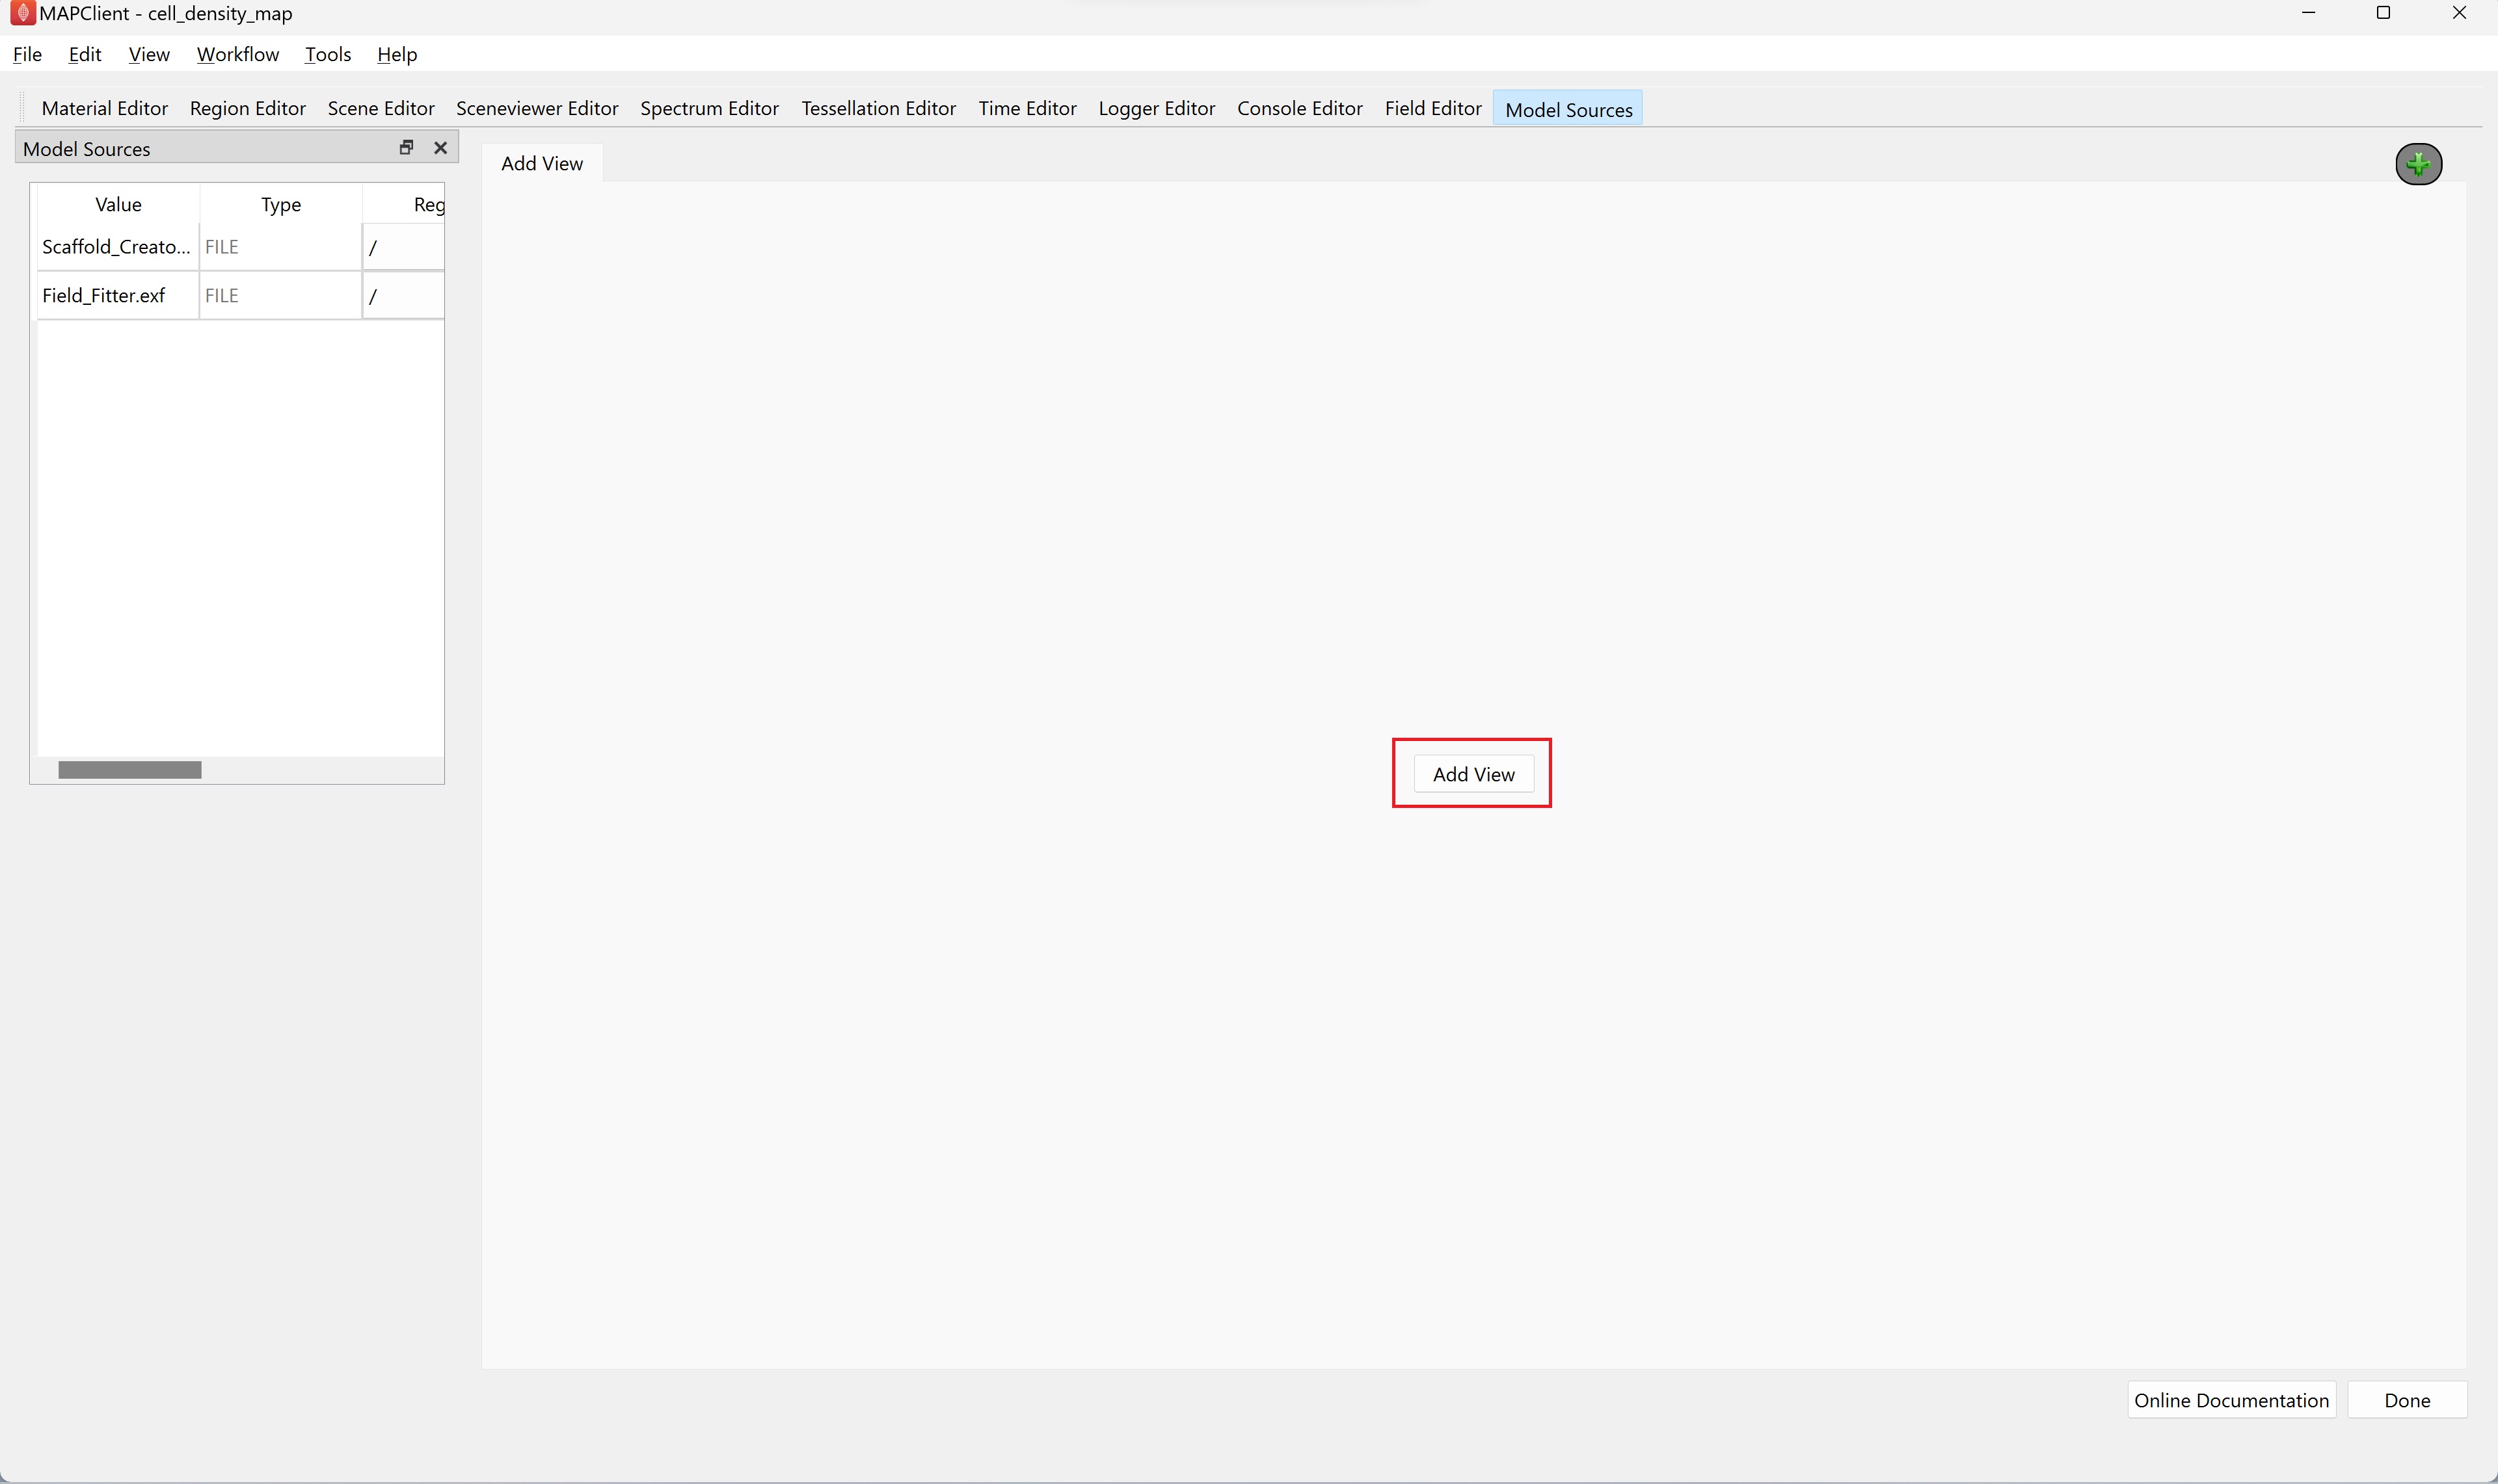The height and width of the screenshot is (1484, 2498).
Task: Float the Model Sources dock panel
Action: point(407,147)
